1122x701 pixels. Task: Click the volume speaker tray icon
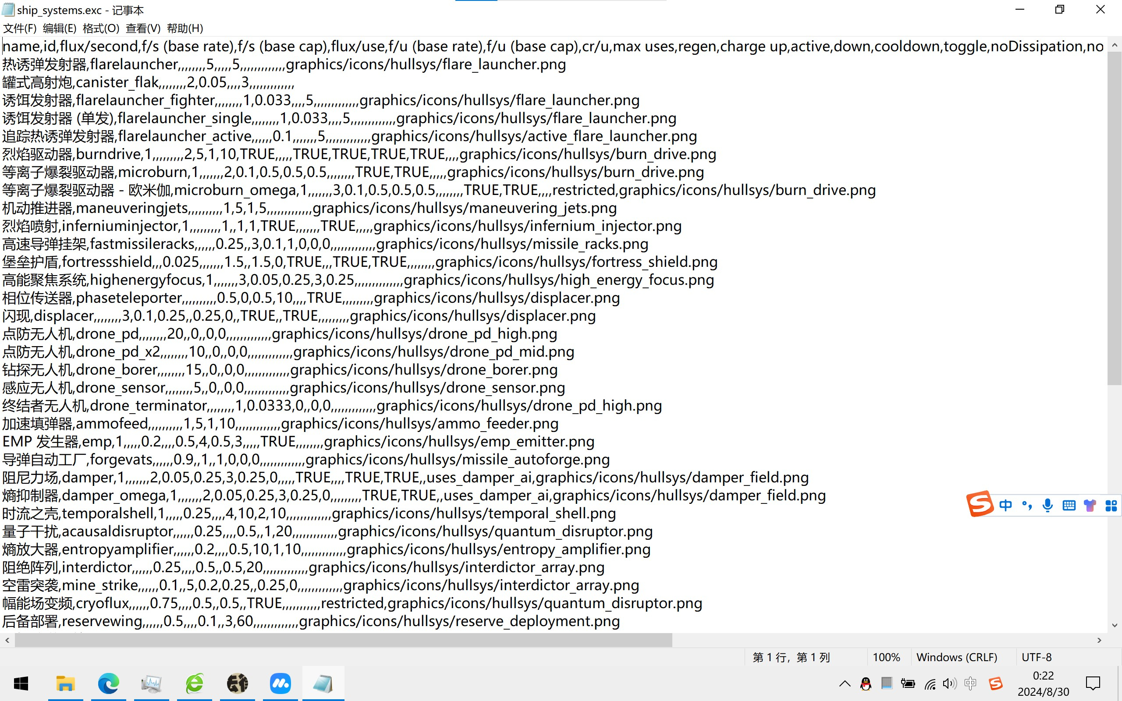(x=949, y=683)
